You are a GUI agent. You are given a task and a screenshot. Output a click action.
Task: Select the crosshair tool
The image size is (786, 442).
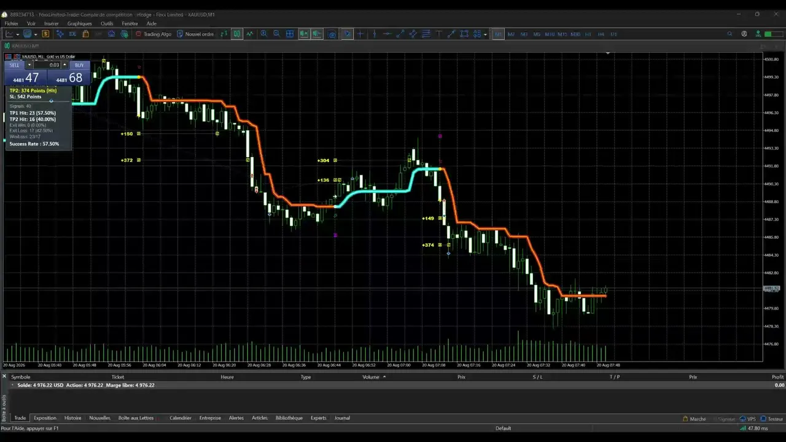point(360,34)
